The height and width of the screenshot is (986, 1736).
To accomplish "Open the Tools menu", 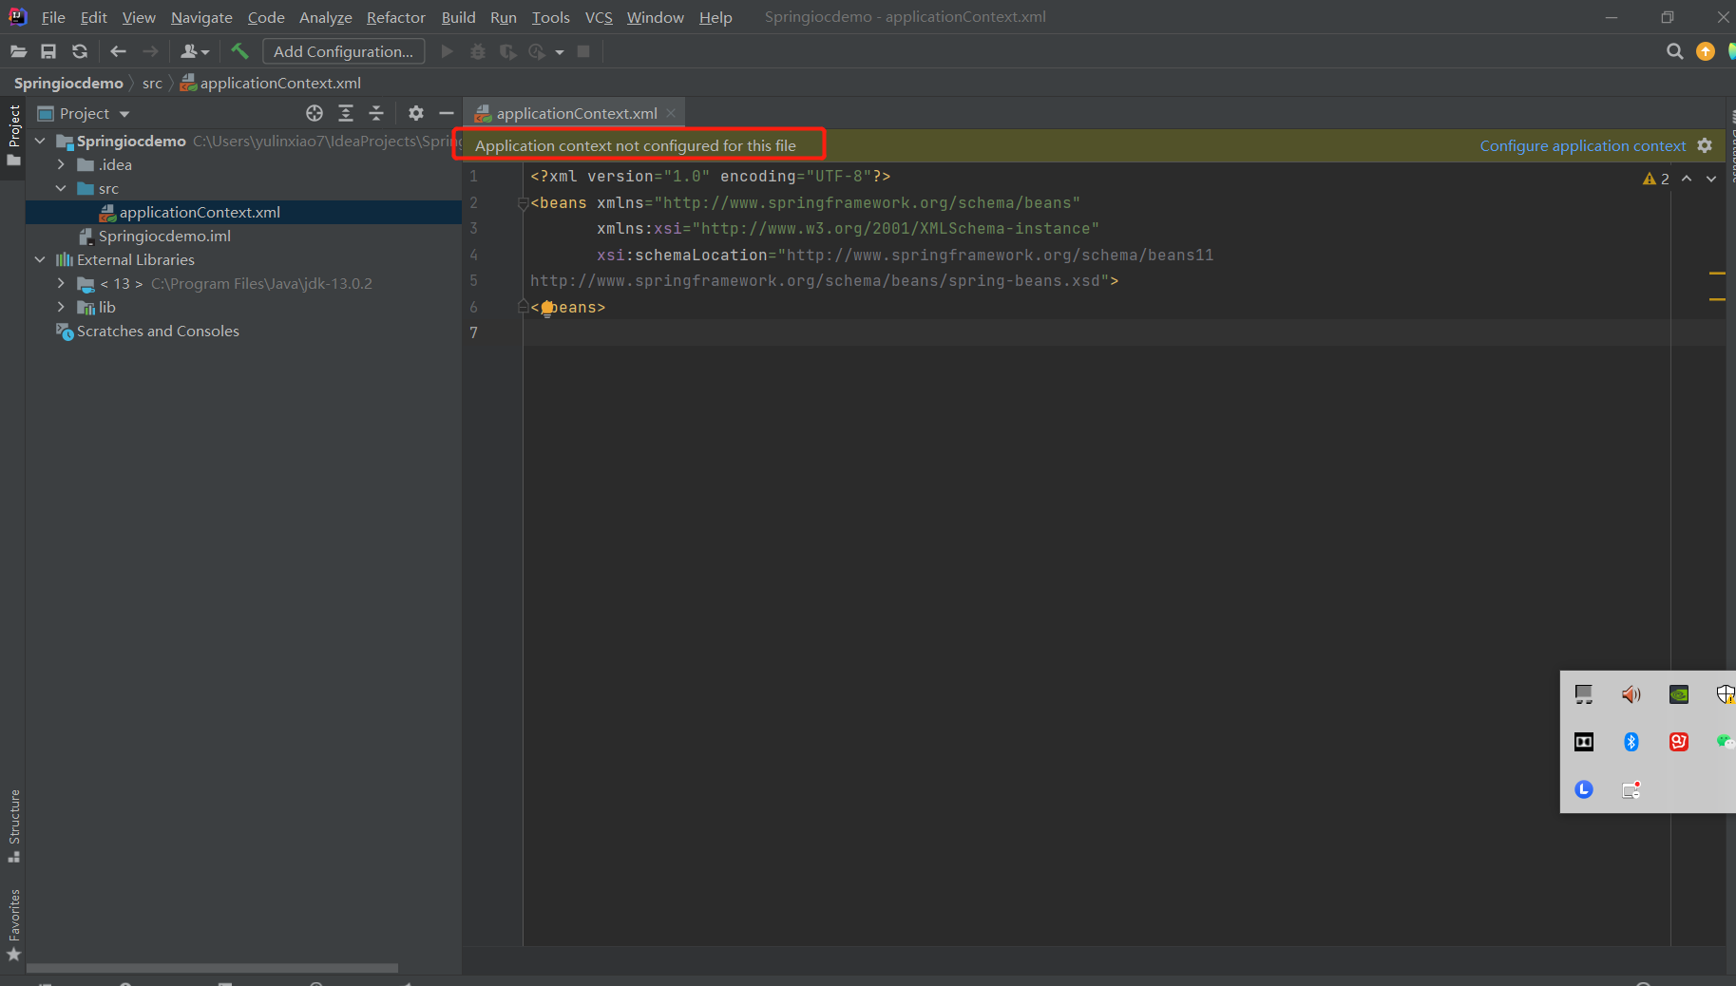I will pyautogui.click(x=550, y=17).
